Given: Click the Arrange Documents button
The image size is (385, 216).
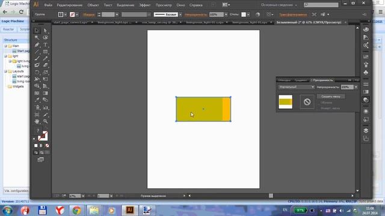Looking at the screenshot, I should coord(226,5).
